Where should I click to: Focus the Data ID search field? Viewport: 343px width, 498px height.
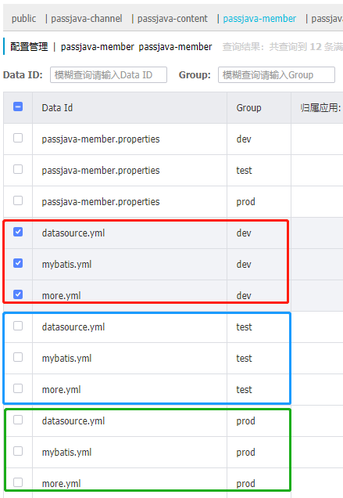click(x=109, y=74)
